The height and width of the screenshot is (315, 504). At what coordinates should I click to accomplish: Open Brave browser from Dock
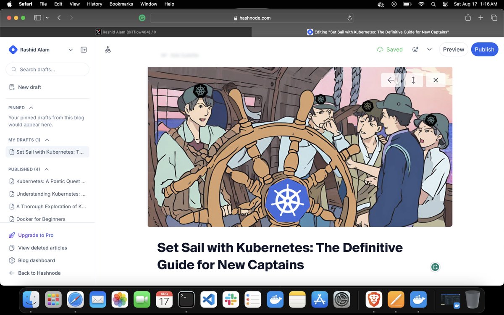pyautogui.click(x=374, y=299)
